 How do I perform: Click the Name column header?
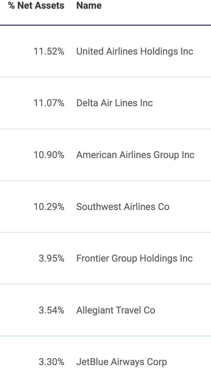[89, 6]
